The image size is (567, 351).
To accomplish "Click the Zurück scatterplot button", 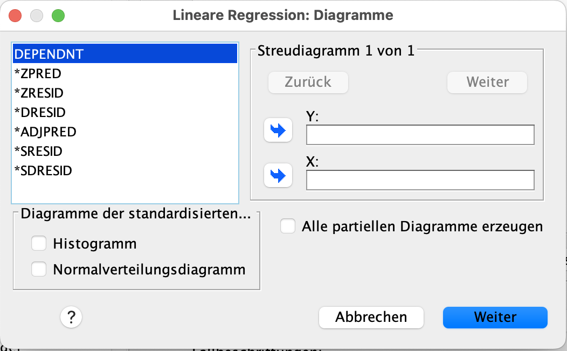I will coord(308,82).
